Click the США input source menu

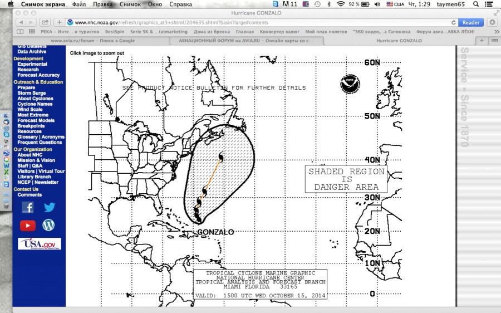click(x=395, y=4)
